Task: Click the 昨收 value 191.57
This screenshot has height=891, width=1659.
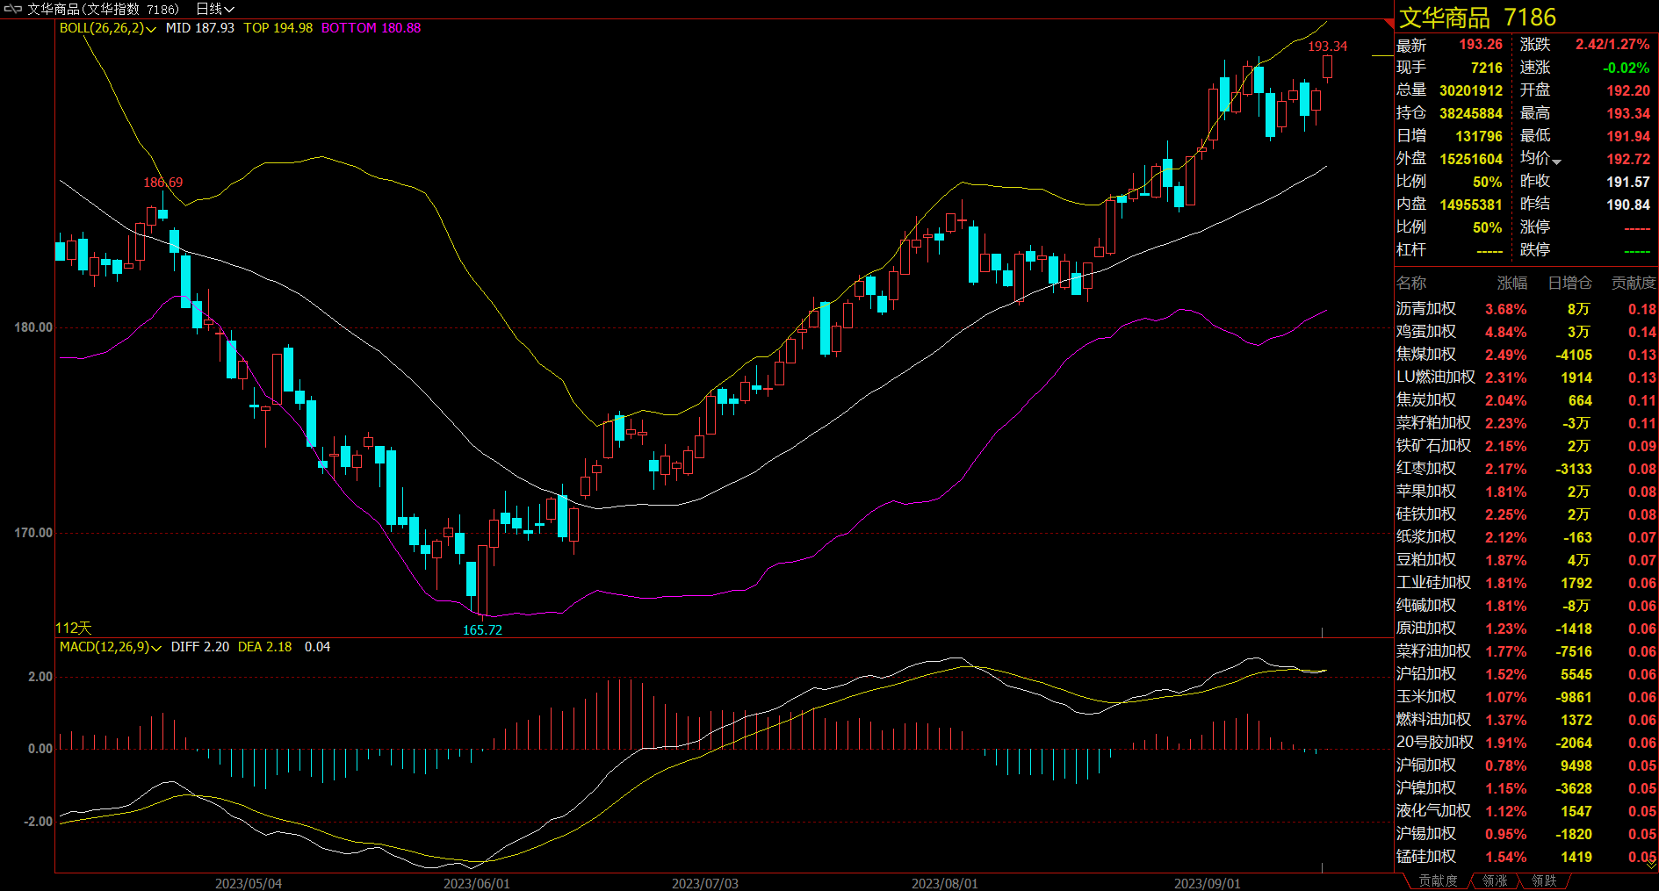Action: [1628, 182]
